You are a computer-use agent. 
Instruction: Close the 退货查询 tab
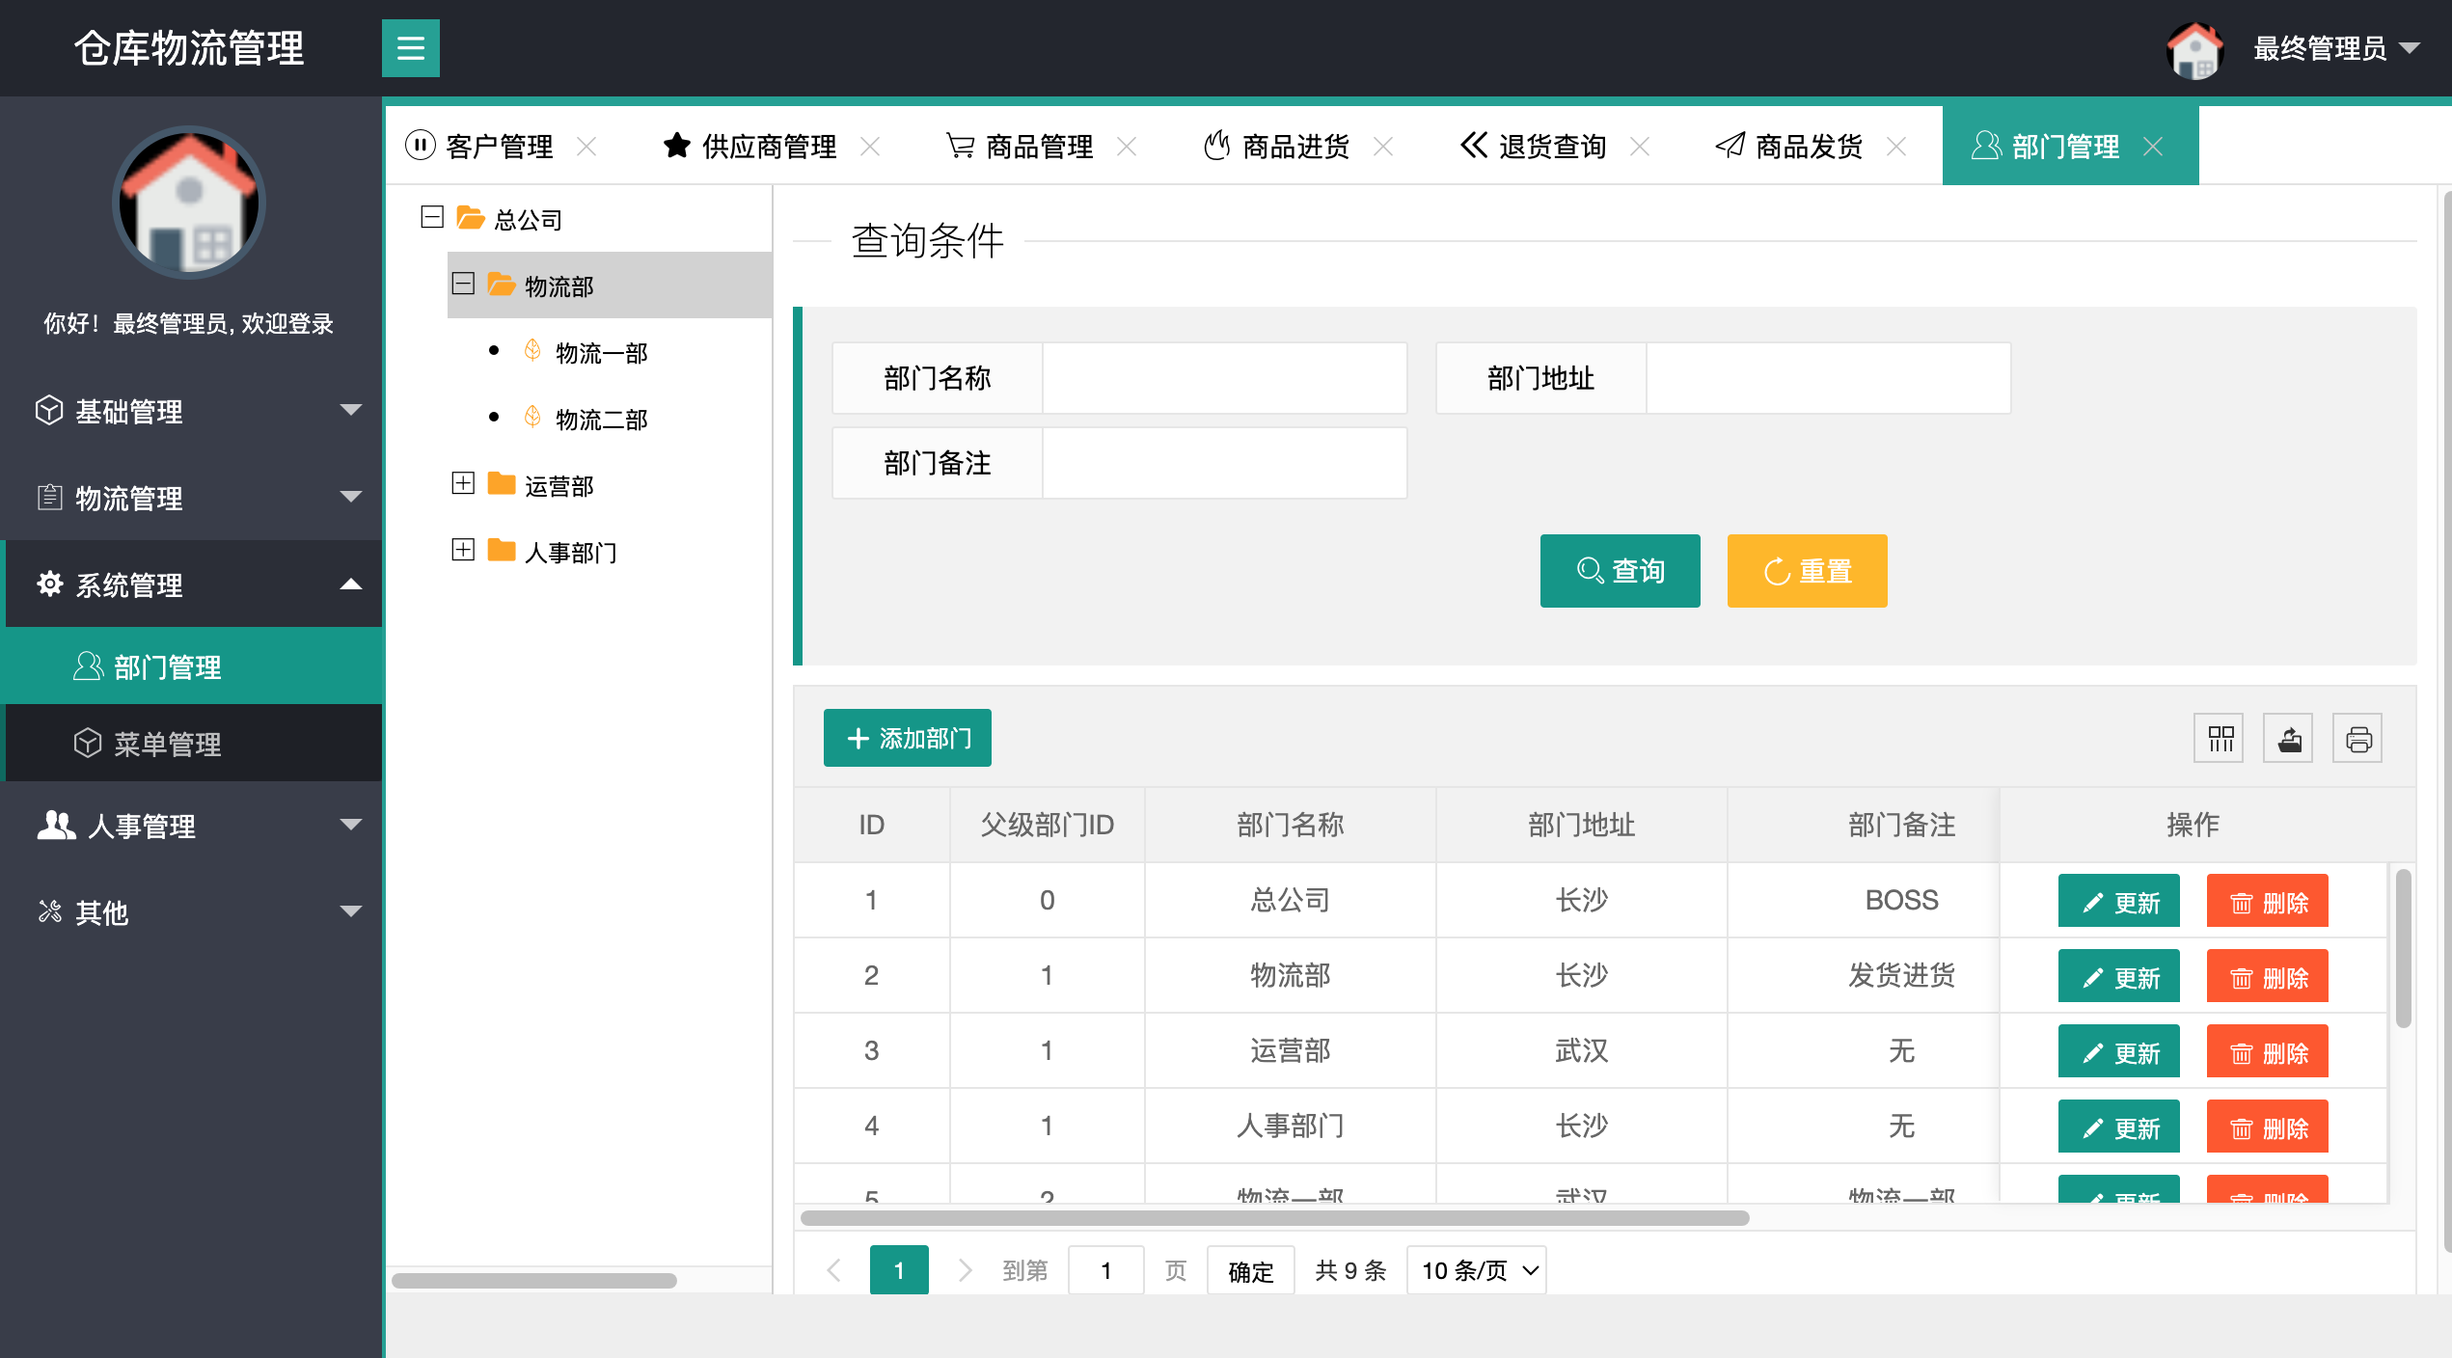pyautogui.click(x=1640, y=147)
